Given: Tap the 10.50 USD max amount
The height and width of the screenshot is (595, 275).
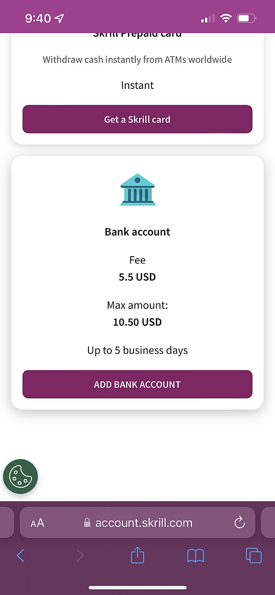Looking at the screenshot, I should [x=137, y=322].
